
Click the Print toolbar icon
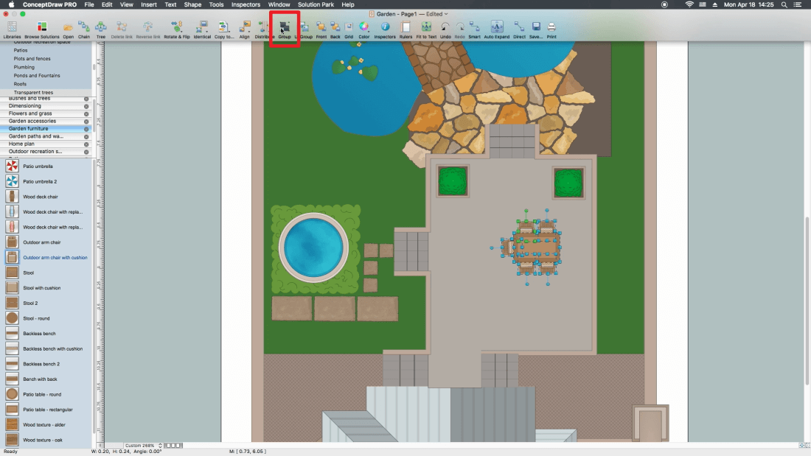click(x=552, y=29)
